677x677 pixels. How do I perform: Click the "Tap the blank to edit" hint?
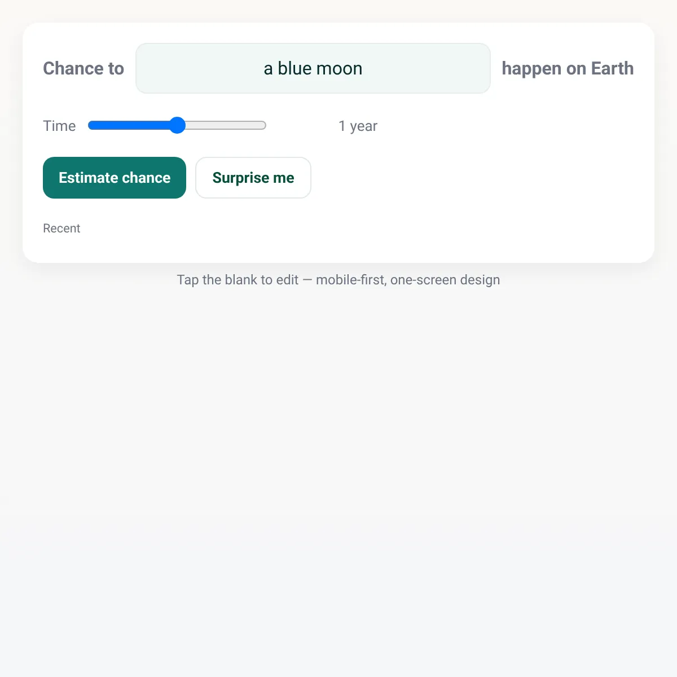pos(237,280)
